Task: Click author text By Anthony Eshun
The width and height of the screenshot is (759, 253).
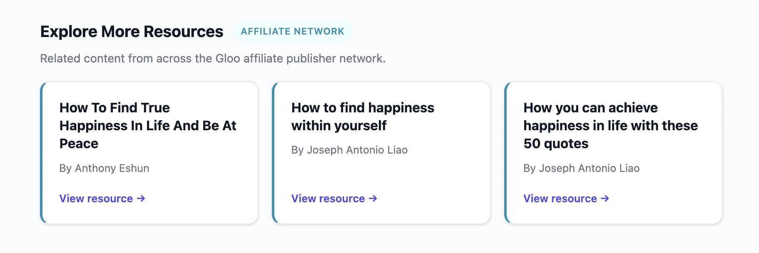Action: coord(104,168)
